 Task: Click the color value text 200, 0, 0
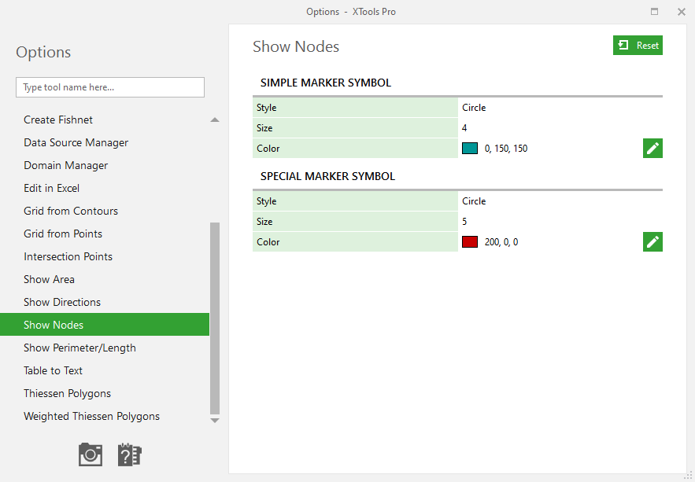click(501, 241)
